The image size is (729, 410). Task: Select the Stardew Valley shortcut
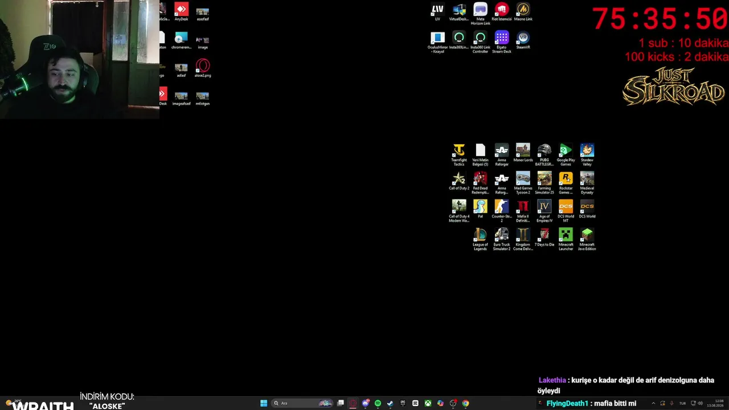[x=587, y=155]
